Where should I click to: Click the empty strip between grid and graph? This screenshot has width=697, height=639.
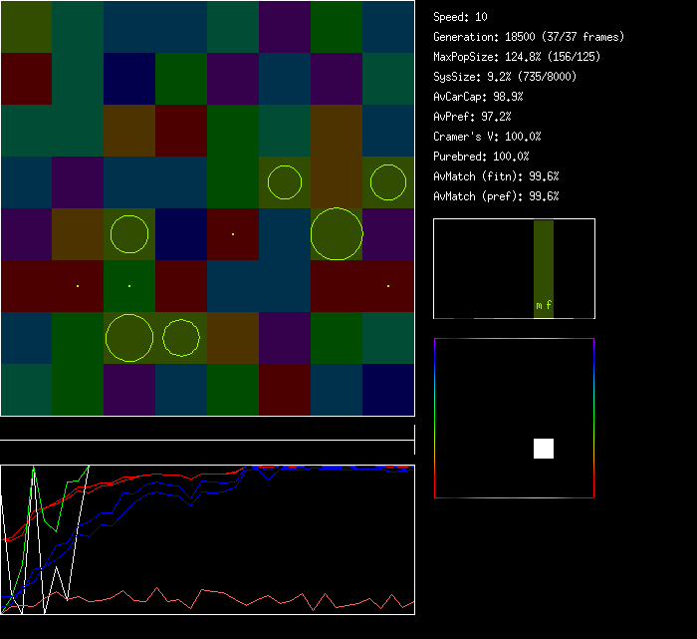pyautogui.click(x=207, y=429)
